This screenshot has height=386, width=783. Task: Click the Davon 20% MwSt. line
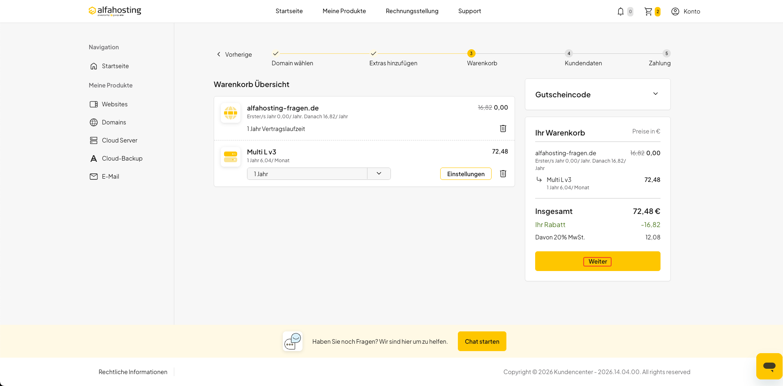pyautogui.click(x=598, y=237)
